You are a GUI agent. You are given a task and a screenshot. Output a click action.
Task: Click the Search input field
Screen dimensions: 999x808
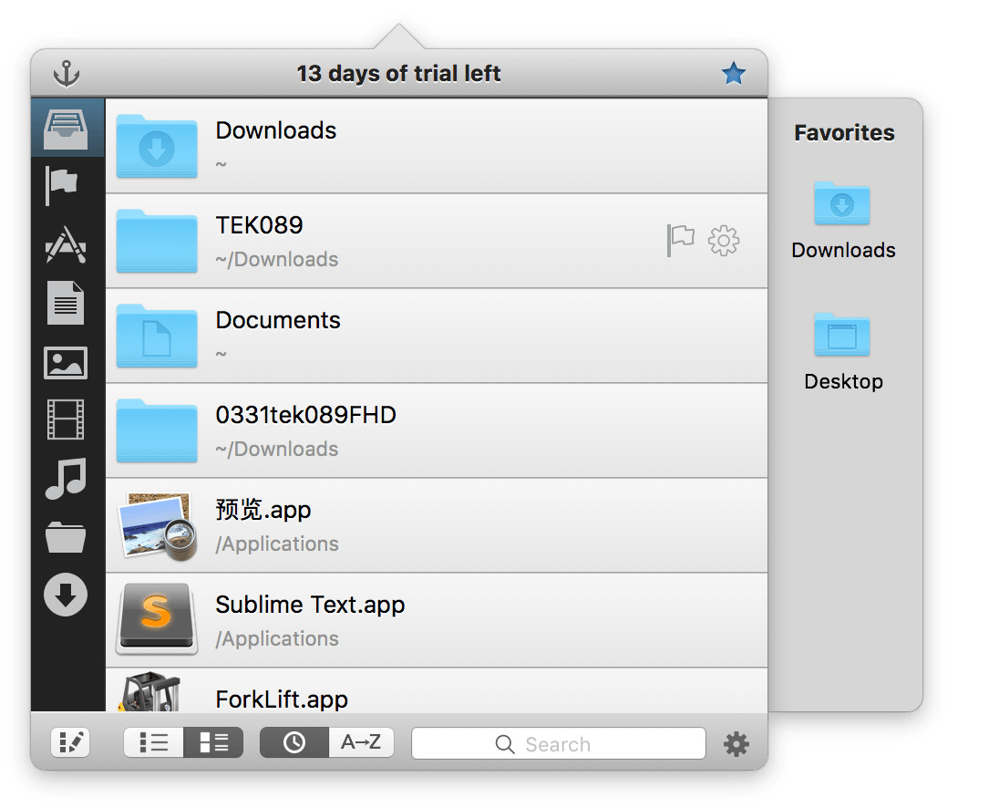pyautogui.click(x=559, y=743)
